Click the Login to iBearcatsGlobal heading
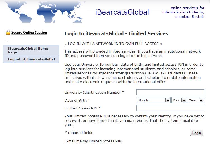This screenshot has width=210, height=146. [116, 33]
